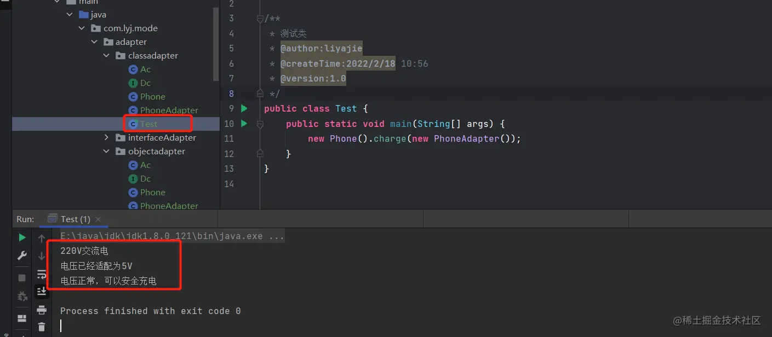
Task: Click the run gutter icon beside class Test
Action: 244,108
